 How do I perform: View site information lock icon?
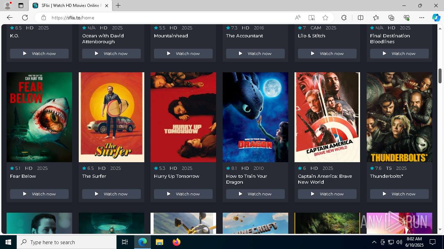coord(43,18)
